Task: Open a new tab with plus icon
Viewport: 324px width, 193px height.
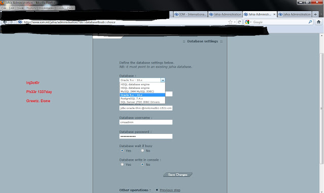Action: 315,14
